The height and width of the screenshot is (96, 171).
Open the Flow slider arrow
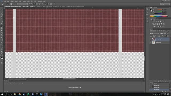tap(49, 4)
